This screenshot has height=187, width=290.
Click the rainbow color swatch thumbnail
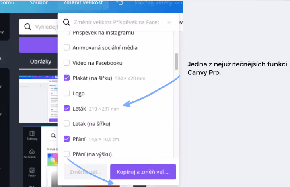coord(52,159)
